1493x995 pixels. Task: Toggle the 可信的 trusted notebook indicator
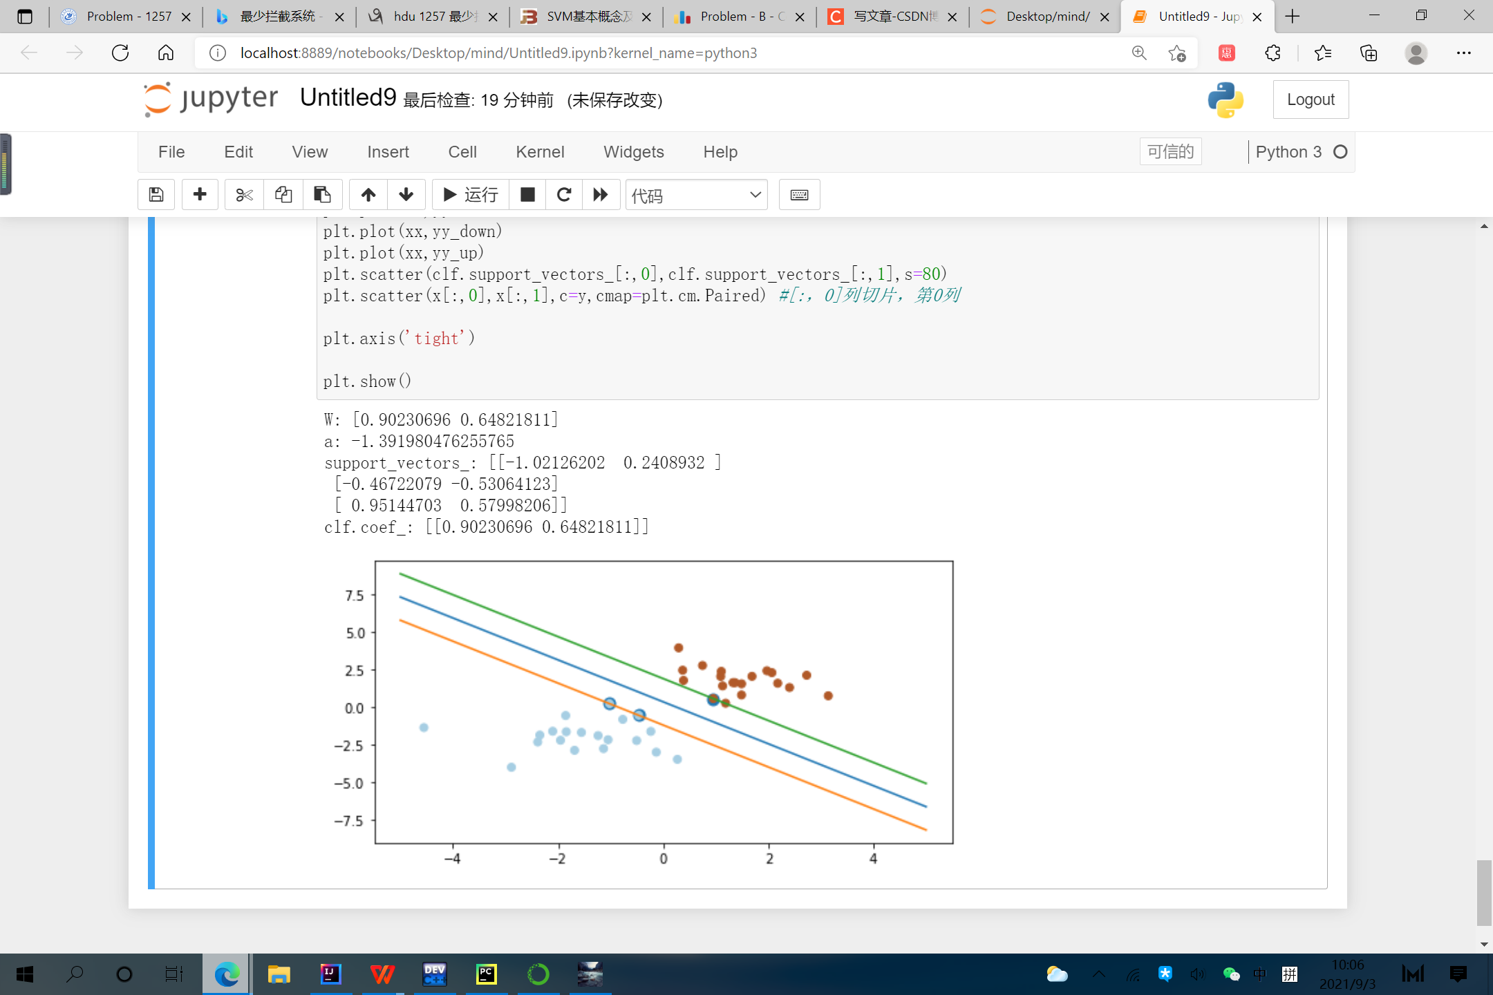click(x=1170, y=152)
